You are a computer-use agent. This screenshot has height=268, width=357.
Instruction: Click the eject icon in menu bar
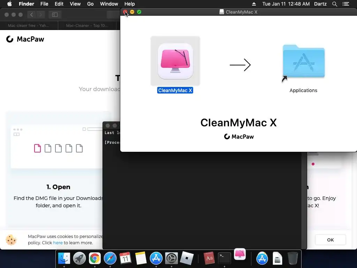254,4
